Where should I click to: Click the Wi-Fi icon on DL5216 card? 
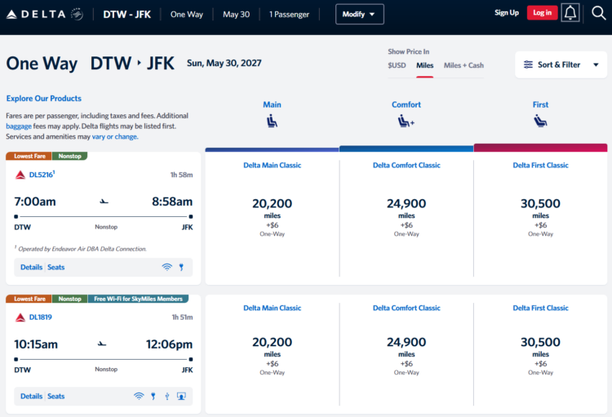[x=166, y=267]
